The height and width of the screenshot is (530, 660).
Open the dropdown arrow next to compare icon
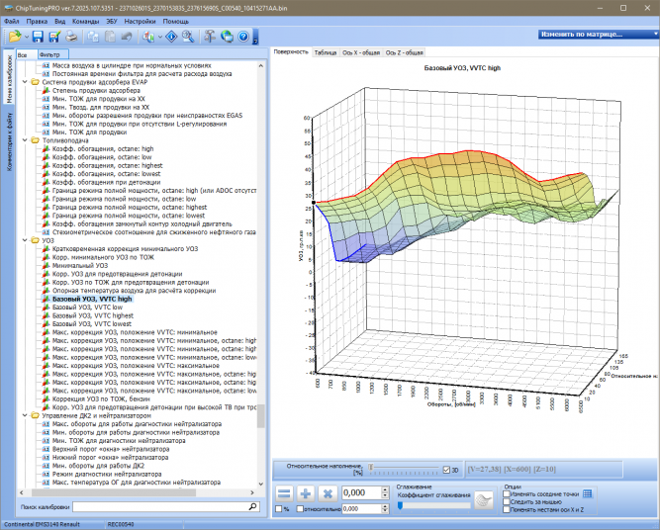tap(160, 37)
